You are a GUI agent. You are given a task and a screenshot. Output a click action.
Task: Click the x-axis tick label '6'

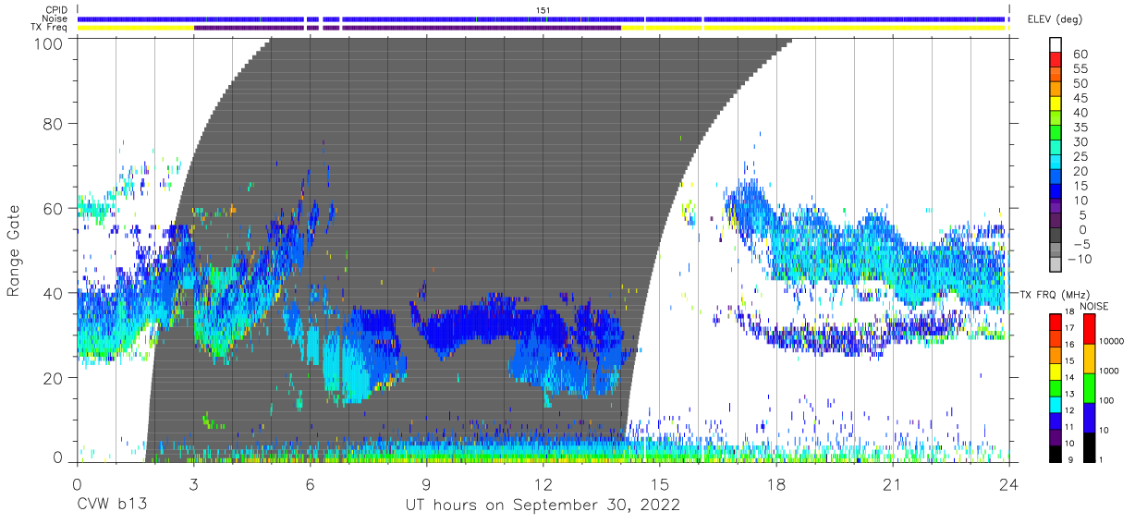pyautogui.click(x=310, y=483)
